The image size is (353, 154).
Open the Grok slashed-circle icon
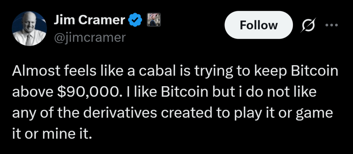pos(305,25)
